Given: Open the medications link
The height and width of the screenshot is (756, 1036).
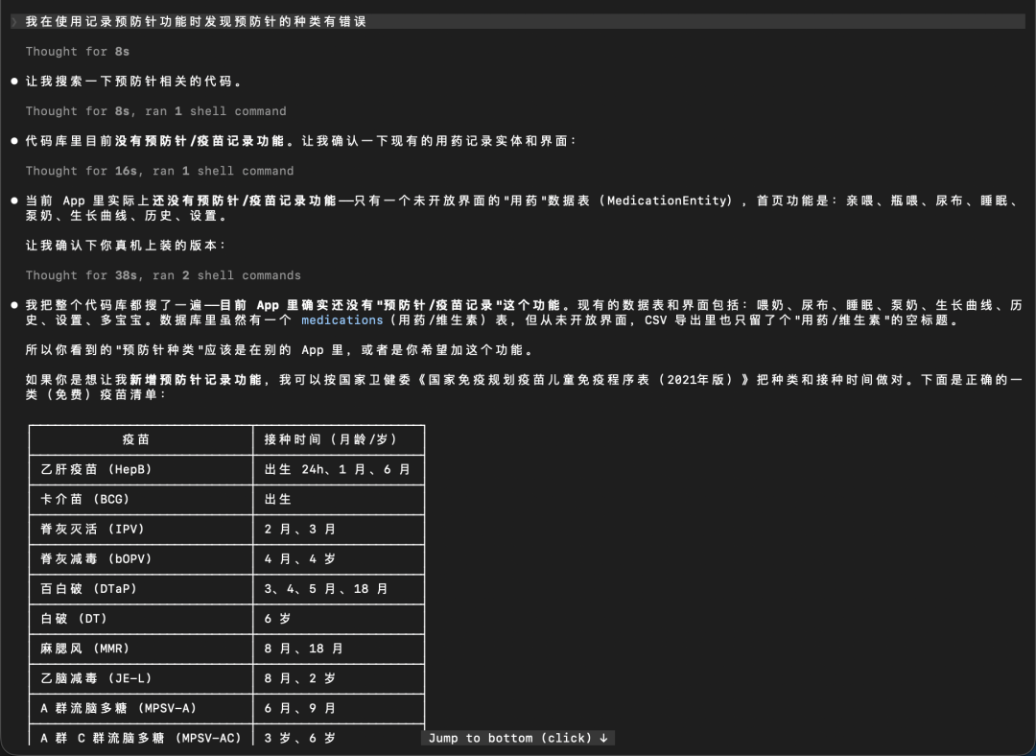Looking at the screenshot, I should pos(341,319).
